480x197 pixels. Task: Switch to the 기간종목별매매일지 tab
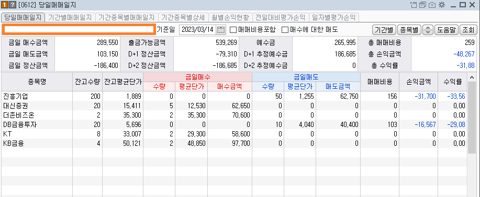[127, 17]
